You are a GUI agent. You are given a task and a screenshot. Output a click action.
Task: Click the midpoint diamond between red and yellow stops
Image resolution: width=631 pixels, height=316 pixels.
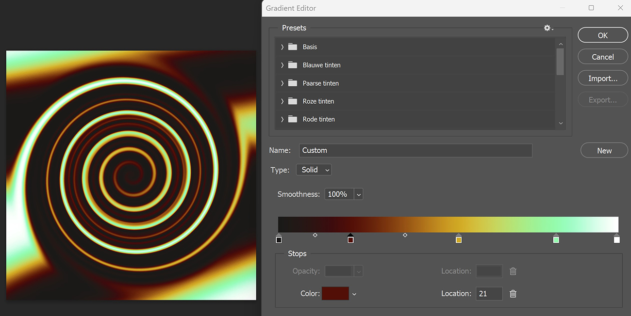click(405, 234)
